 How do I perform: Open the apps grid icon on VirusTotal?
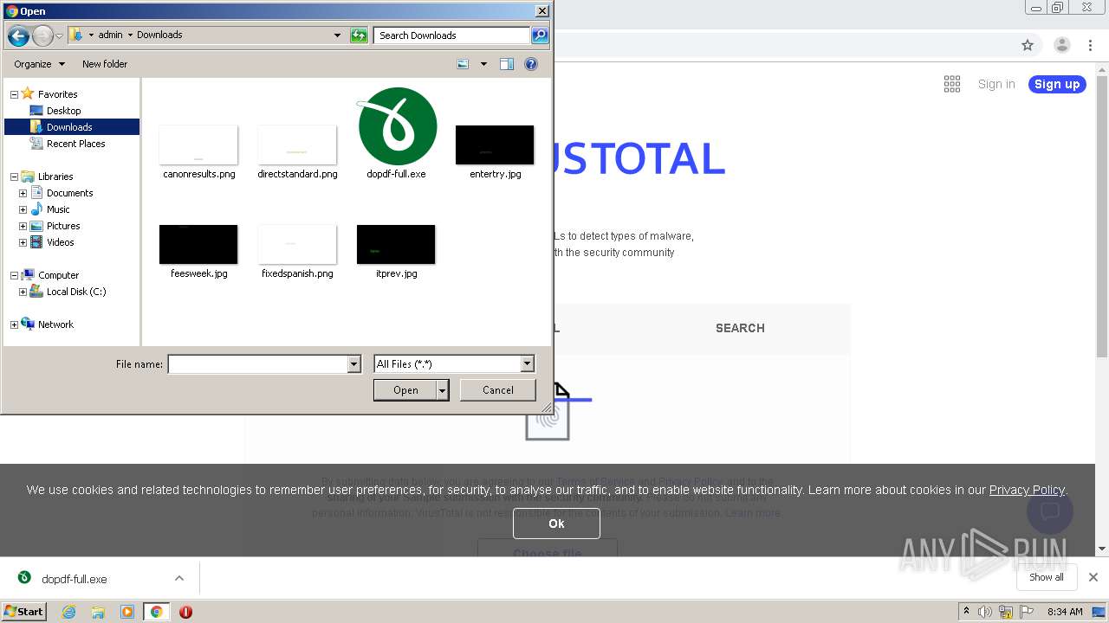click(952, 84)
